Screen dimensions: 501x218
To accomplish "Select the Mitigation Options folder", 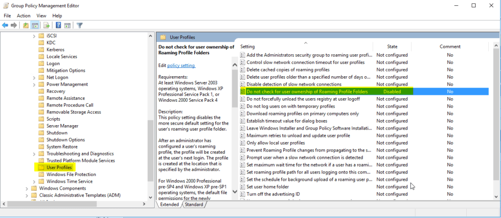I will click(x=66, y=70).
